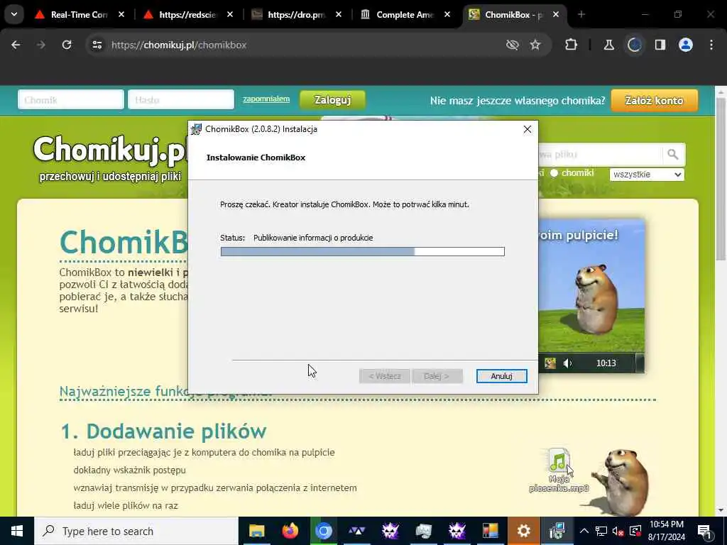The image size is (727, 545).
Task: Click the mute speaker icon in hamster widget
Action: click(x=568, y=363)
